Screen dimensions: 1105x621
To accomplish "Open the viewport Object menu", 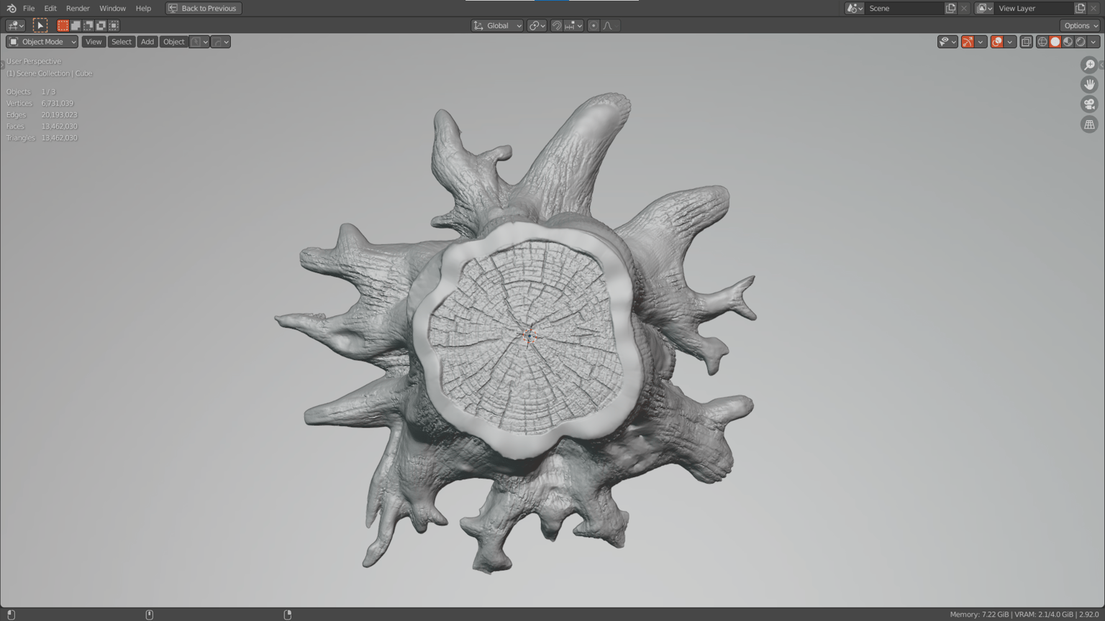I will [174, 42].
